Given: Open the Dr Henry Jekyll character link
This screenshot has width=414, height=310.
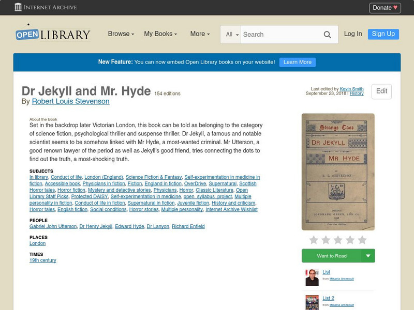Looking at the screenshot, I should pos(96,226).
